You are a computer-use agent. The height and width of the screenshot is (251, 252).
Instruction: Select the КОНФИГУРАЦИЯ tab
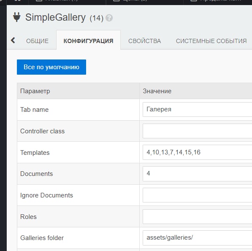88,41
